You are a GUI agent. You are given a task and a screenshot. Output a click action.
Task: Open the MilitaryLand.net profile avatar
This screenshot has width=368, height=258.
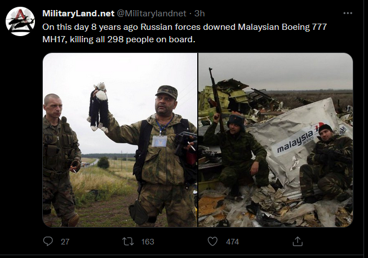pos(20,21)
